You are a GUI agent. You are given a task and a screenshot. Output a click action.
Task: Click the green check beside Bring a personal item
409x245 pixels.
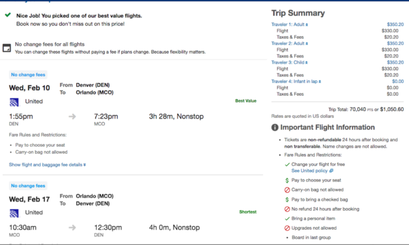click(287, 218)
